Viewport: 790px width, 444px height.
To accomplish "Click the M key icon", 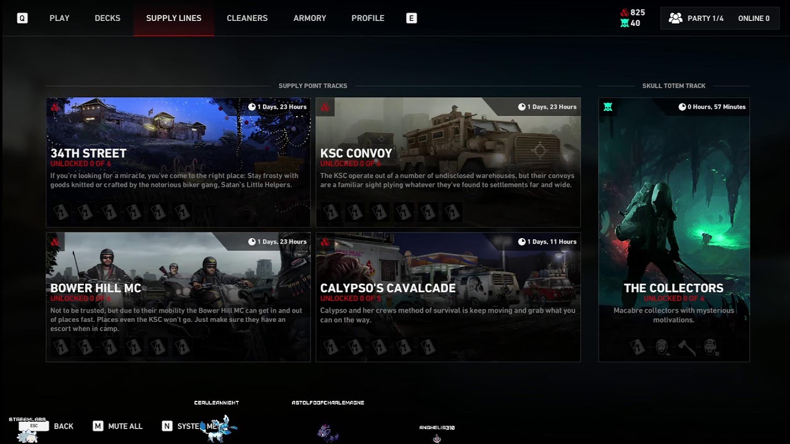I will (98, 426).
